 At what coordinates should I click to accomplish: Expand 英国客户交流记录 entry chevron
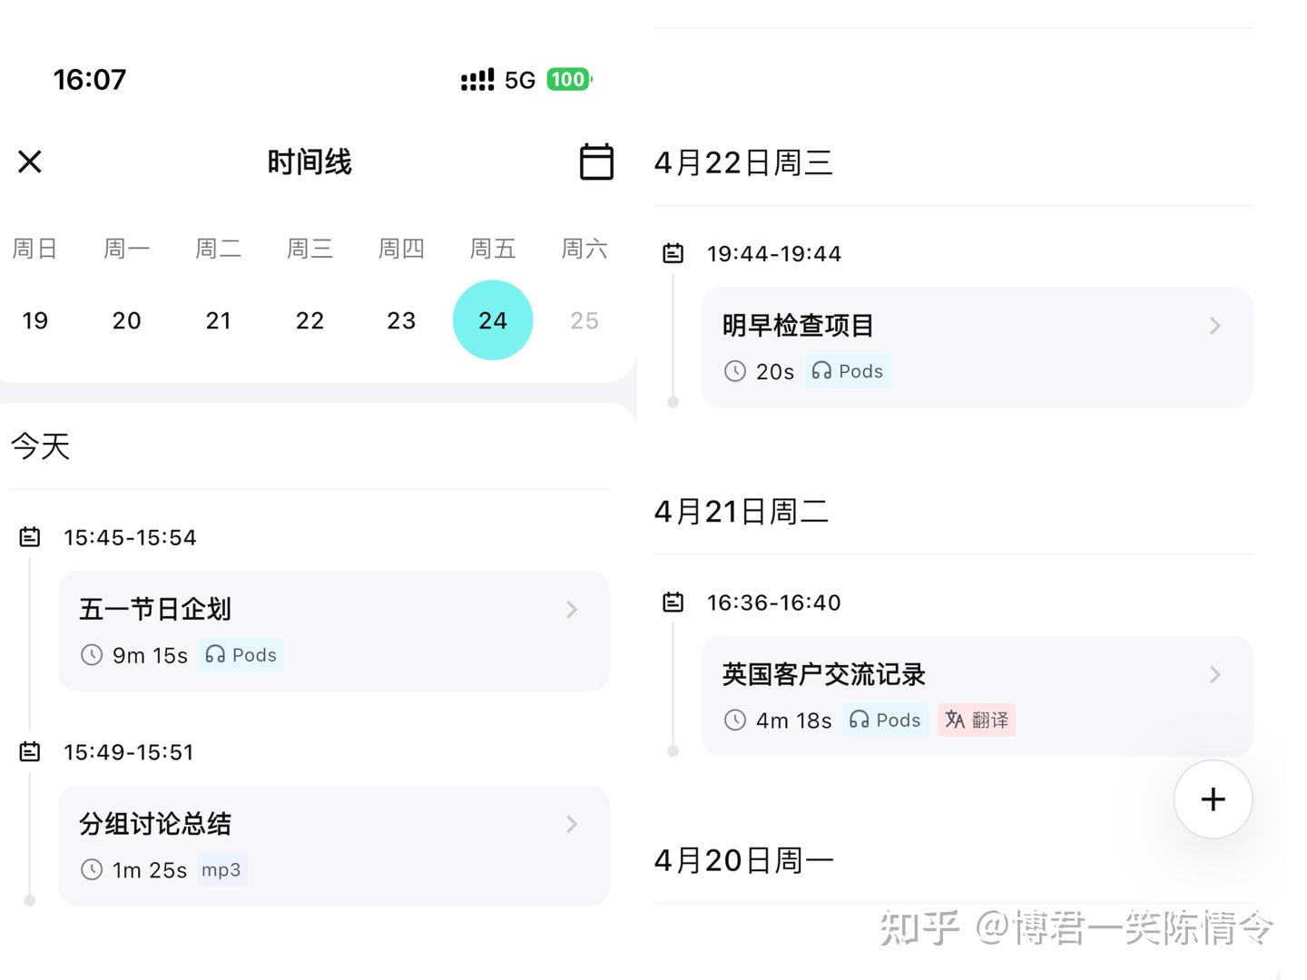pos(1214,674)
